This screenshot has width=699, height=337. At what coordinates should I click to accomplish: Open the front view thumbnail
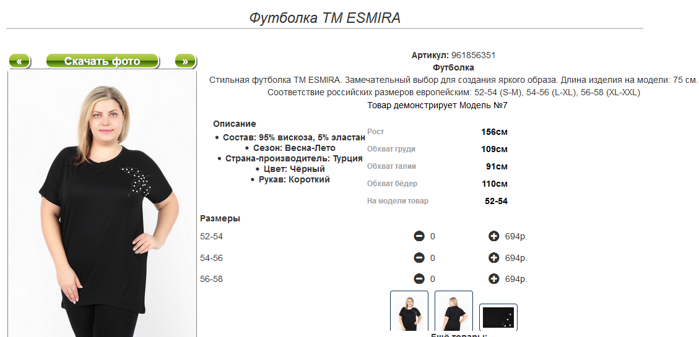click(x=409, y=312)
